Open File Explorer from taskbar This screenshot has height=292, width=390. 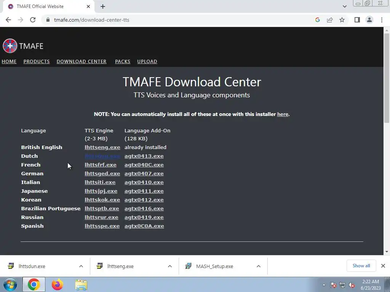point(81,284)
